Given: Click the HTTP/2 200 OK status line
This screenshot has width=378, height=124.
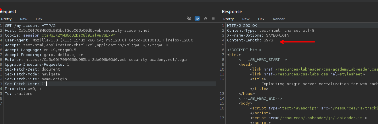Looking at the screenshot, I should (242, 26).
